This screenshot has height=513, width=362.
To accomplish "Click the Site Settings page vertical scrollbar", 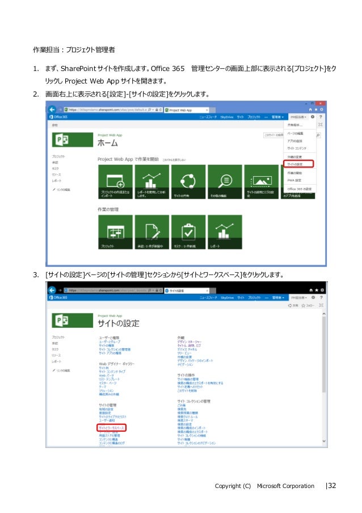I will (324, 354).
